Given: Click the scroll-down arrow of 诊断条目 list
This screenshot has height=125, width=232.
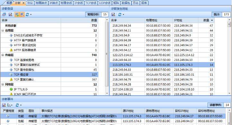Looking at the screenshot, I should point(107,93).
